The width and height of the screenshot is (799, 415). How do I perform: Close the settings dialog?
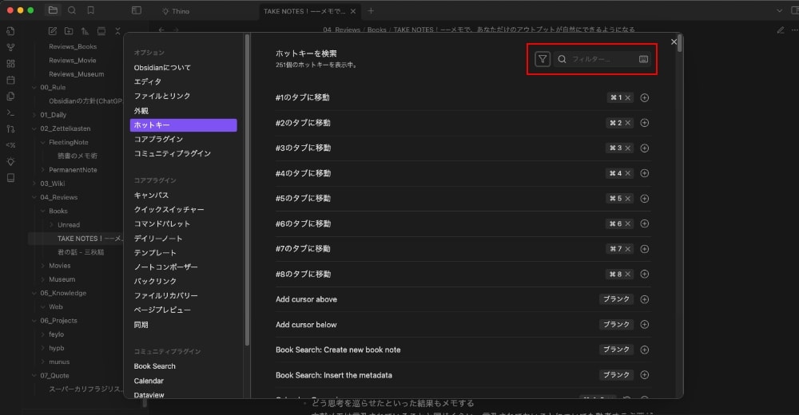click(674, 41)
